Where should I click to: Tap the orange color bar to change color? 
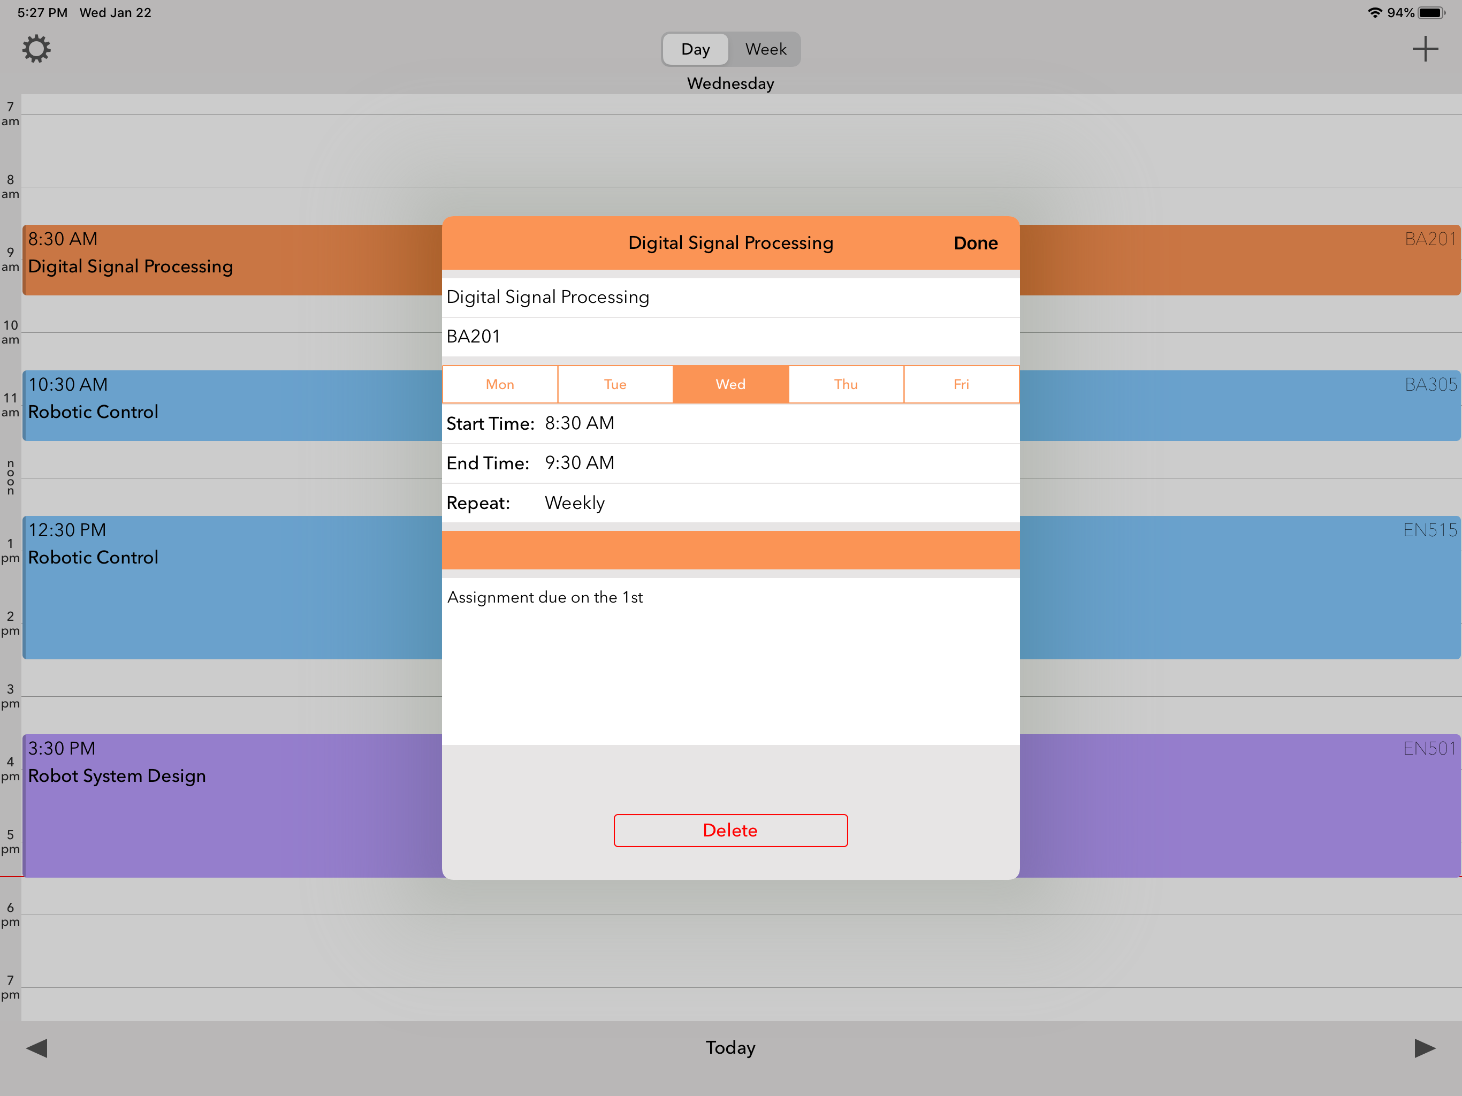(x=730, y=550)
